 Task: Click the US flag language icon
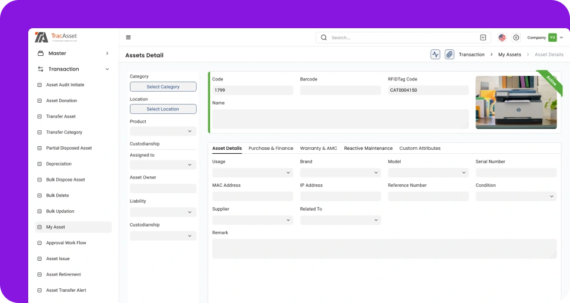point(502,38)
